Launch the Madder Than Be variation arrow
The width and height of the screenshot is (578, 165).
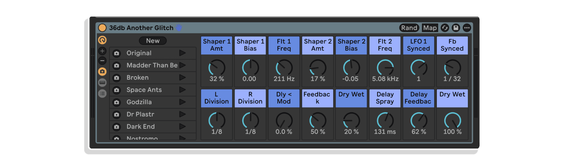(x=182, y=65)
